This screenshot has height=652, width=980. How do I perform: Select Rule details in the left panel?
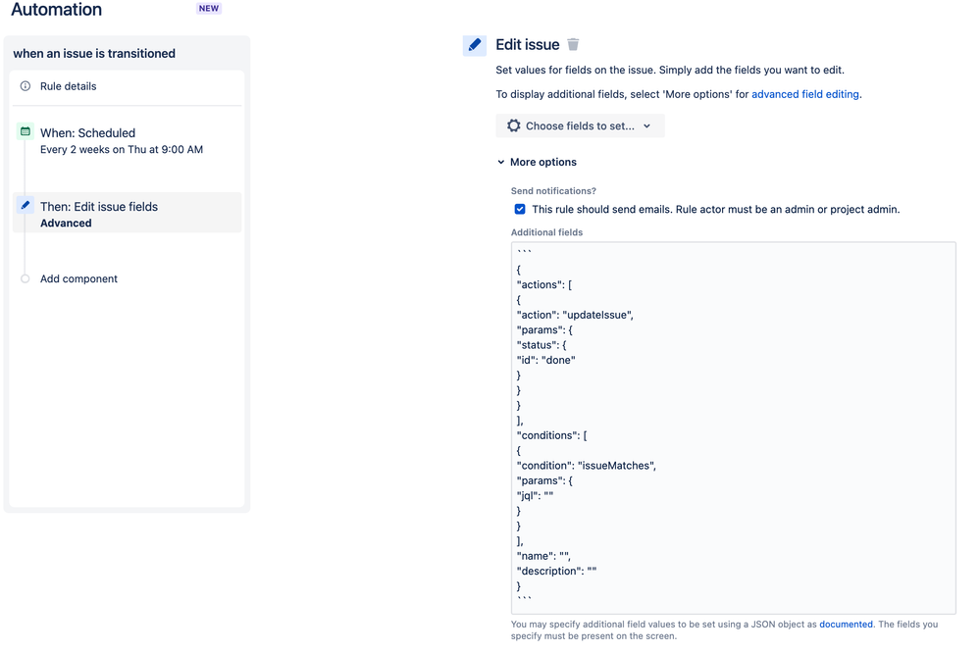pyautogui.click(x=69, y=85)
